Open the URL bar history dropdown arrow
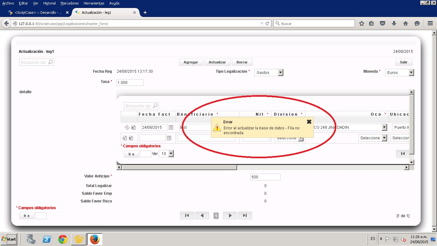437x246 pixels. click(262, 23)
